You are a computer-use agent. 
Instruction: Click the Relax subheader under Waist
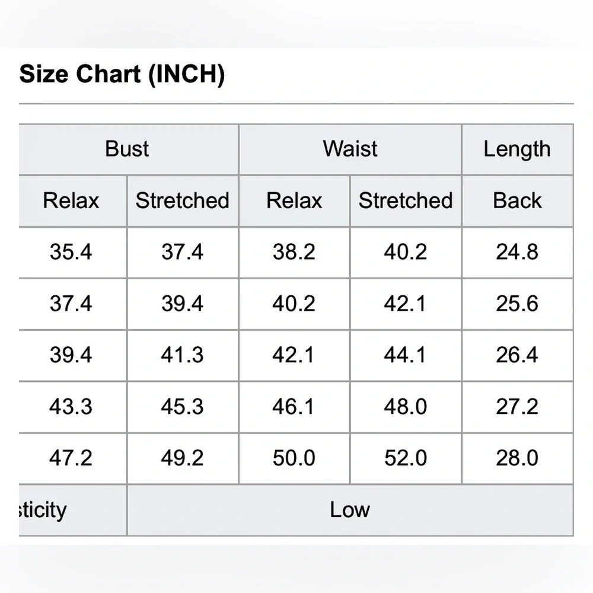[x=294, y=201]
